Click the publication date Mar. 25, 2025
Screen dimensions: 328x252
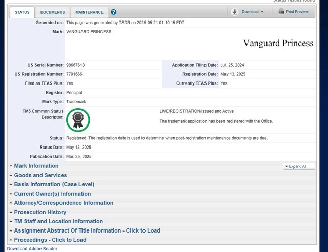pyautogui.click(x=78, y=156)
